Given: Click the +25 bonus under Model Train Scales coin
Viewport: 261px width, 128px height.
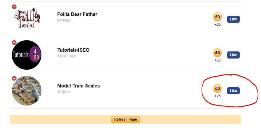Looking at the screenshot, I should (x=217, y=96).
